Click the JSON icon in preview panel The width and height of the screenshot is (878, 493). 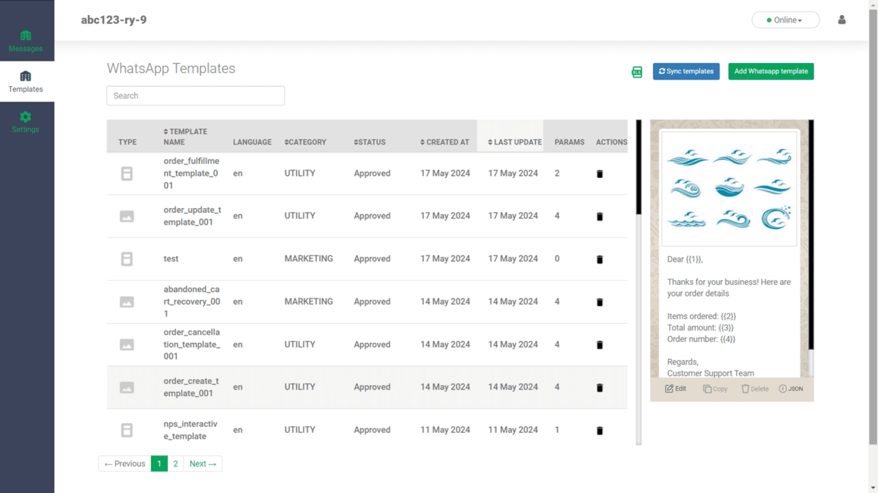pyautogui.click(x=791, y=388)
